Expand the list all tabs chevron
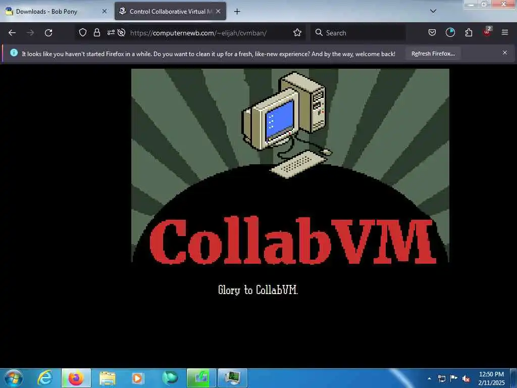 point(433,11)
